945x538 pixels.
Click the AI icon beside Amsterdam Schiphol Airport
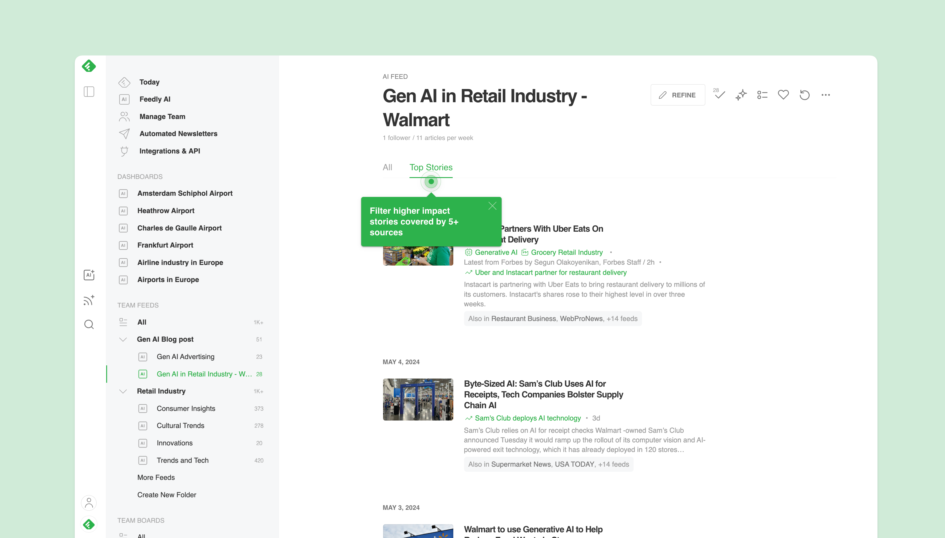tap(123, 193)
